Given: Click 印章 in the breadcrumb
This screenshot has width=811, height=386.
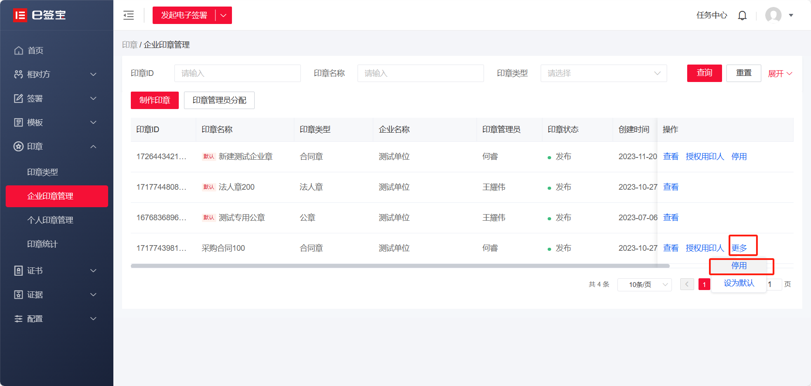Looking at the screenshot, I should (x=129, y=45).
